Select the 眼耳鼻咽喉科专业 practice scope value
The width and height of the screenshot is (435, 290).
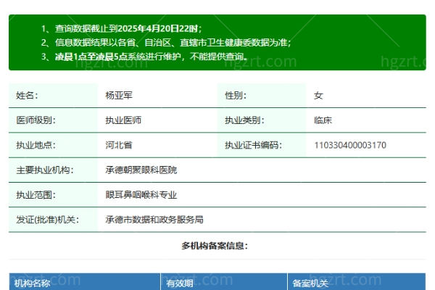[x=141, y=194]
